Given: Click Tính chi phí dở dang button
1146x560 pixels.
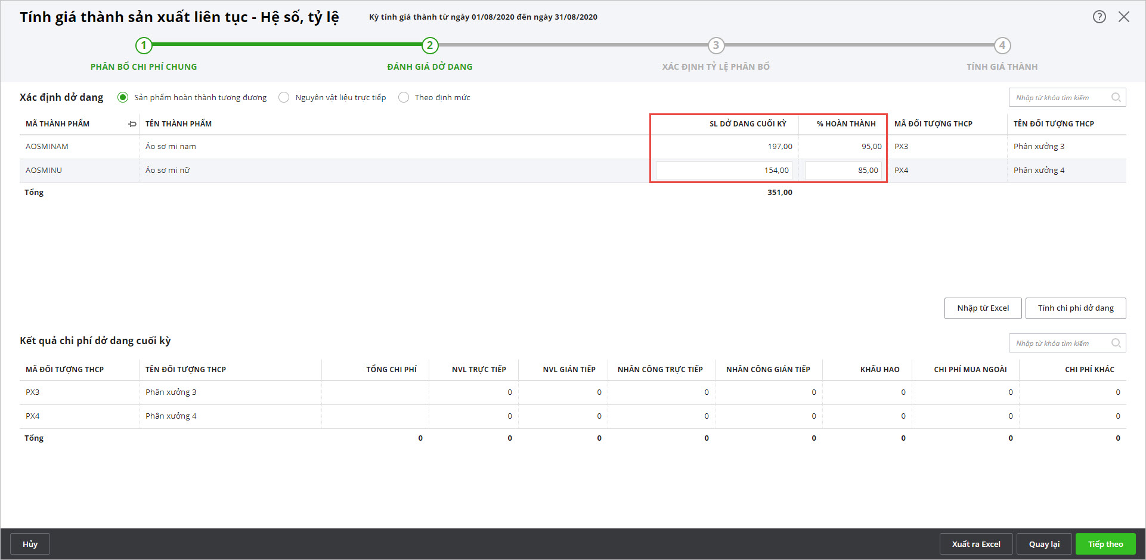Looking at the screenshot, I should click(x=1076, y=308).
